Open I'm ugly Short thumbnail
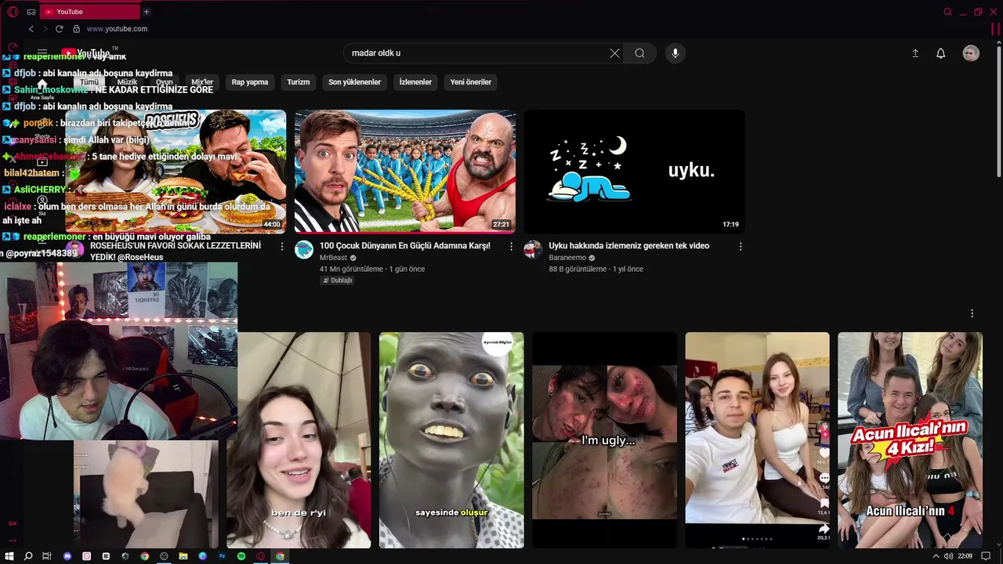 click(604, 440)
